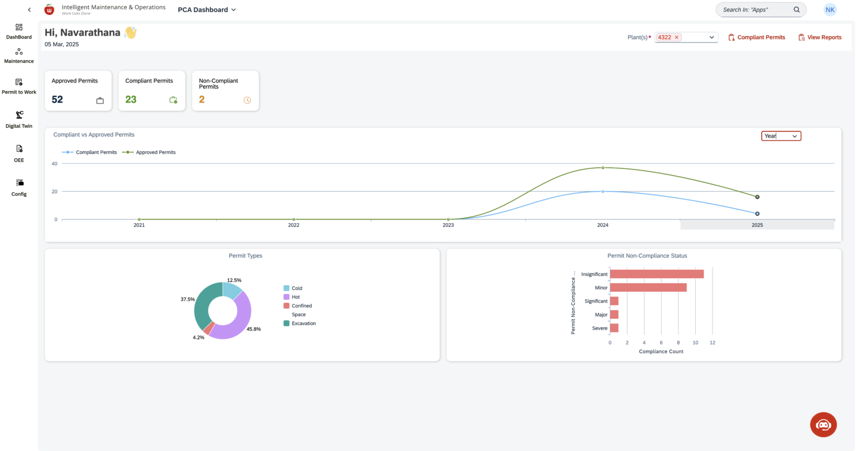The height and width of the screenshot is (451, 857).
Task: Switch to the PCA Dashboard tab
Action: [x=202, y=9]
